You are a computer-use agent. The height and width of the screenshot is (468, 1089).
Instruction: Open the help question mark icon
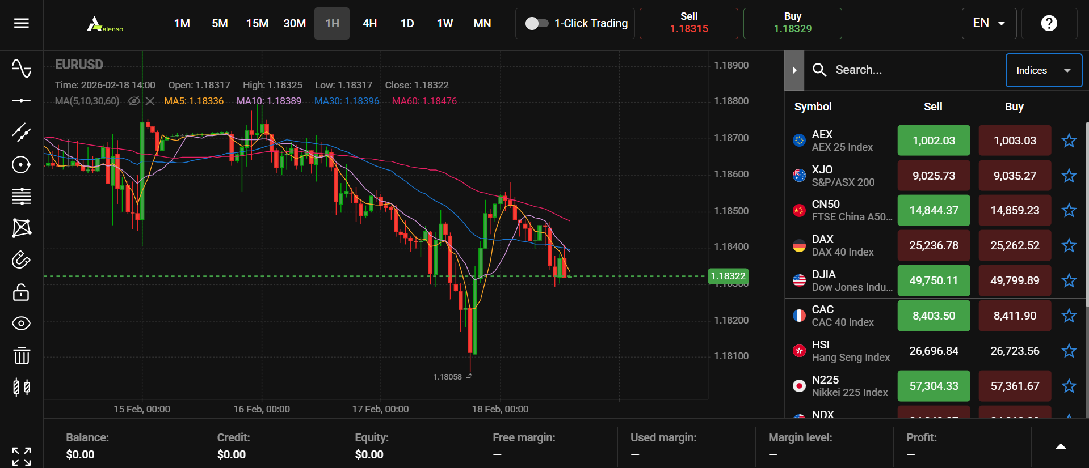[1049, 23]
